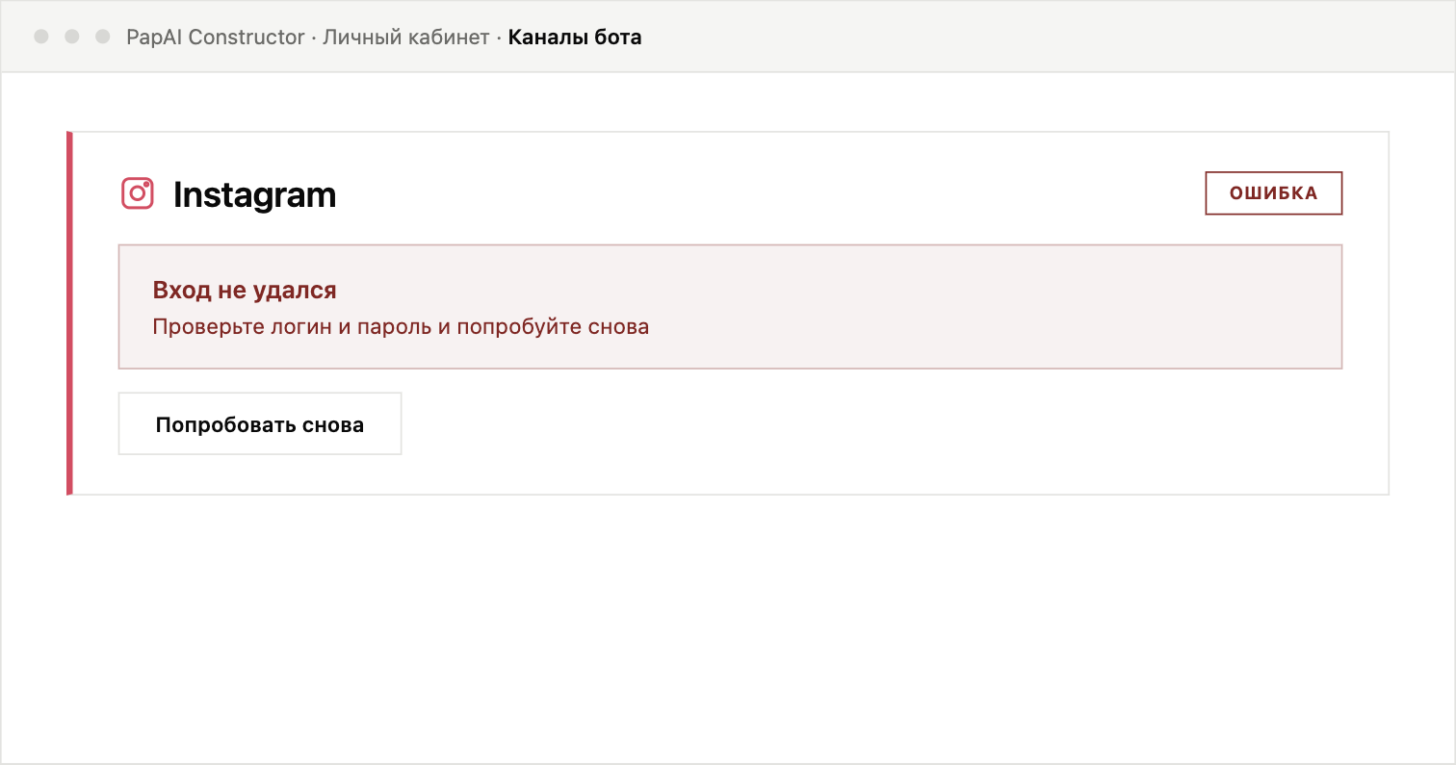Open the "Личный кабинет" breadcrumb
This screenshot has height=765, width=1456.
point(405,38)
